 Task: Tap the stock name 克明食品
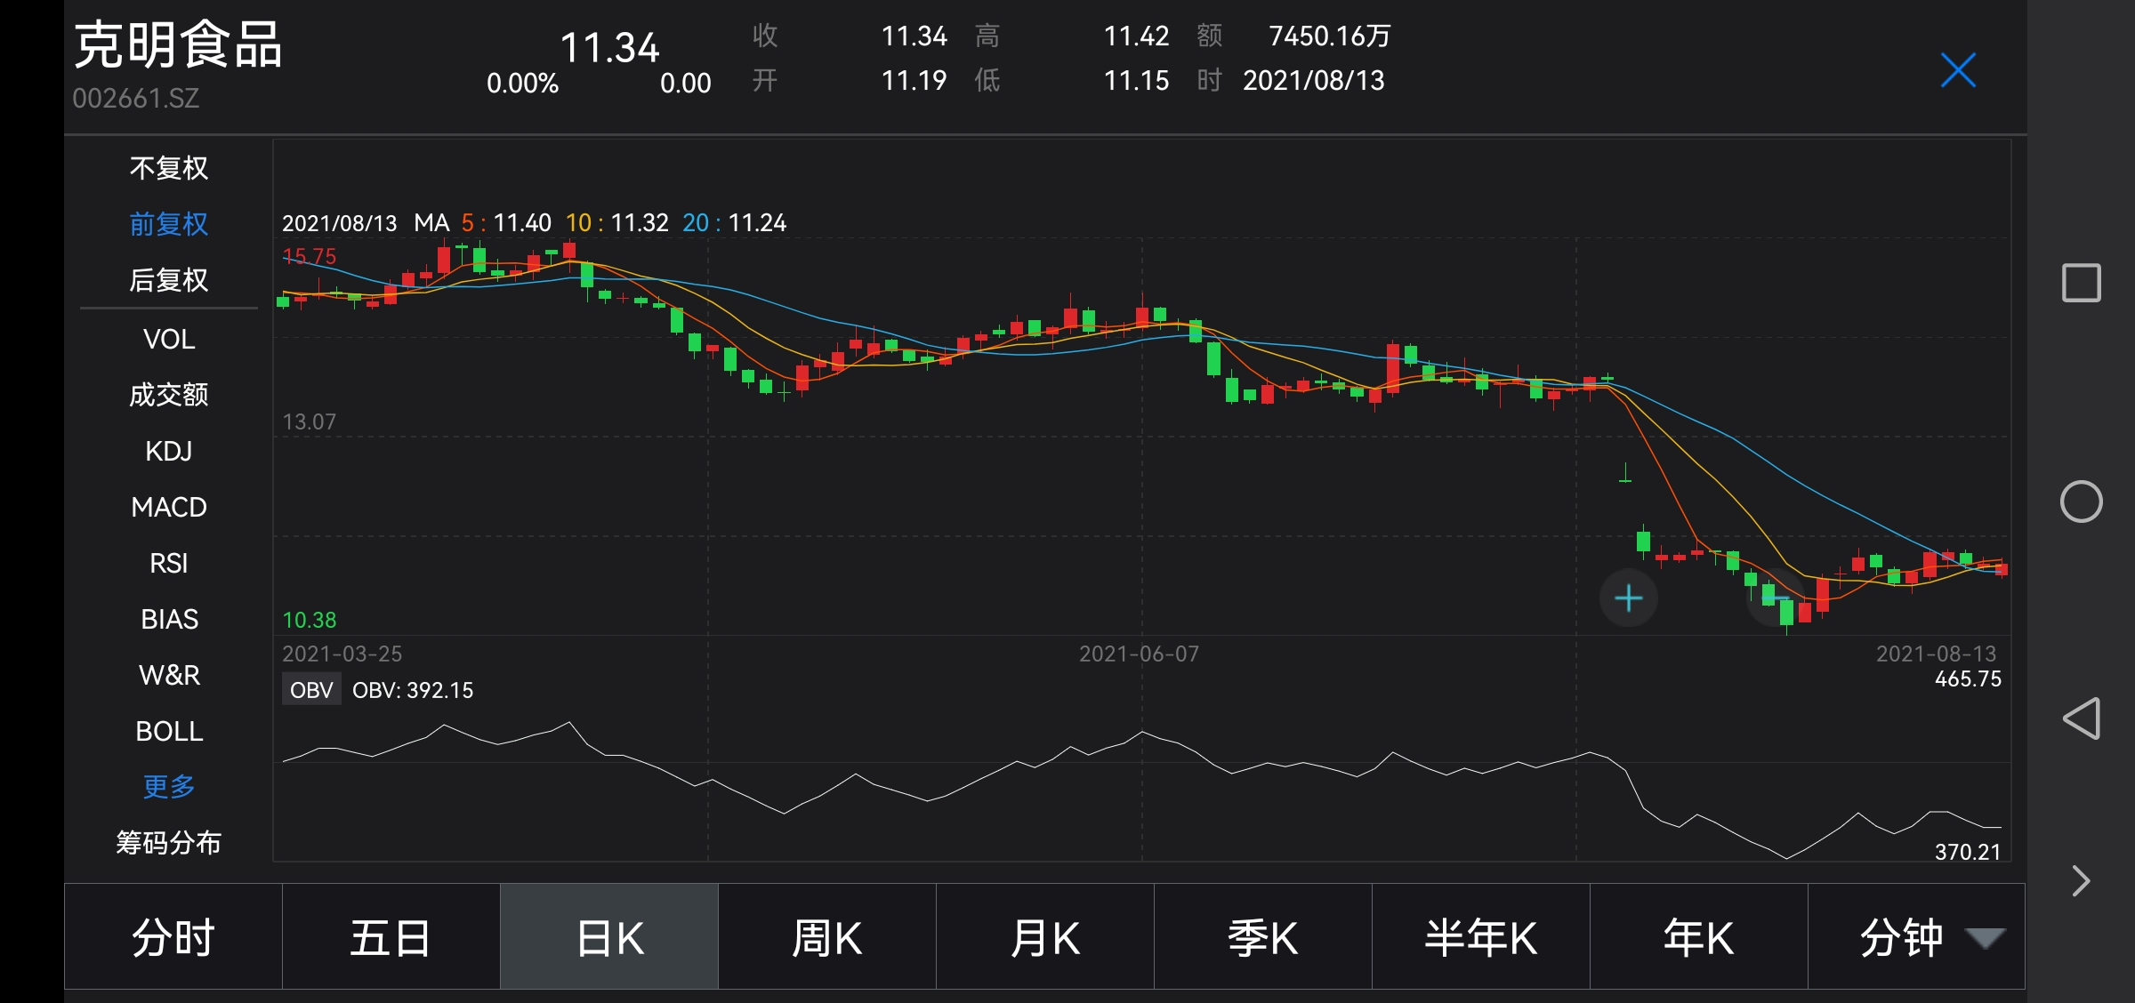click(178, 45)
